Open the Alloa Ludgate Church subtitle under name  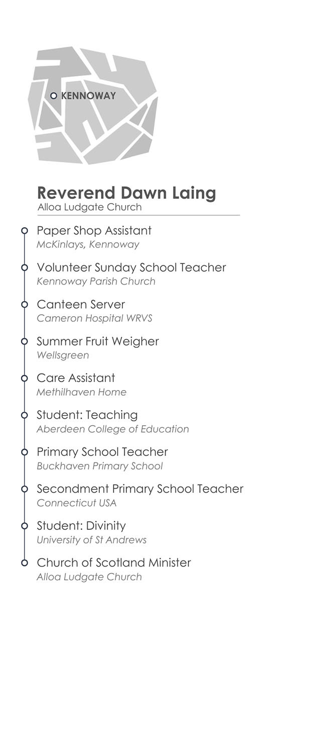pos(89,207)
